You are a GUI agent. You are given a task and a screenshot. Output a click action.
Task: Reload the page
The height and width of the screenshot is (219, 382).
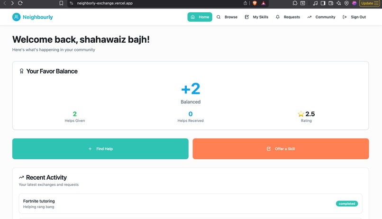point(20,3)
